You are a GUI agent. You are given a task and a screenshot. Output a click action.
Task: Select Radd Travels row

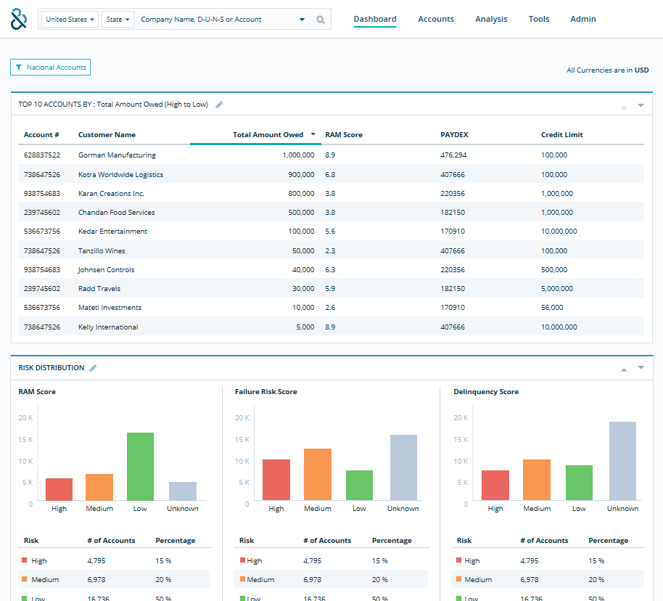[x=331, y=289]
